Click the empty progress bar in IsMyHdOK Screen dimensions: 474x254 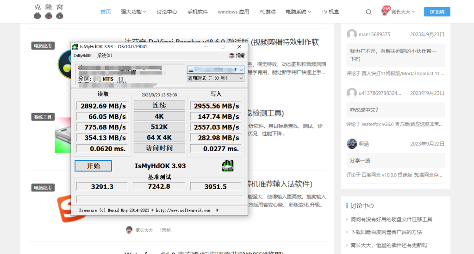tap(160, 199)
